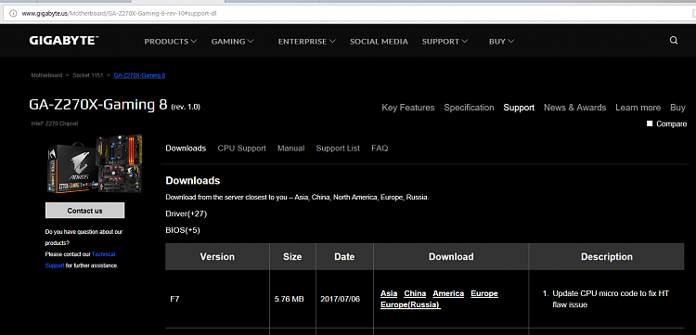Open the Buy product tab
Image resolution: width=696 pixels, height=335 pixels.
(677, 108)
